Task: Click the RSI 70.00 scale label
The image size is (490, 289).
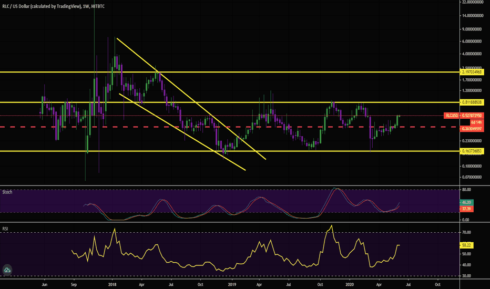Action: (466, 232)
